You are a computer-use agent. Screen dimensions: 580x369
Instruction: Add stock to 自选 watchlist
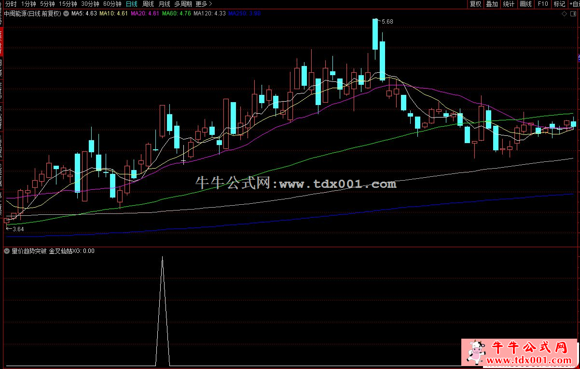pyautogui.click(x=574, y=4)
